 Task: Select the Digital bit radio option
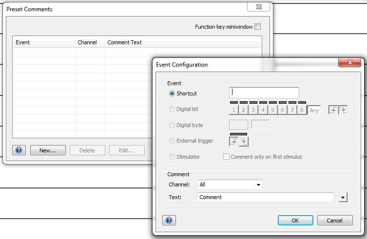pyautogui.click(x=172, y=110)
